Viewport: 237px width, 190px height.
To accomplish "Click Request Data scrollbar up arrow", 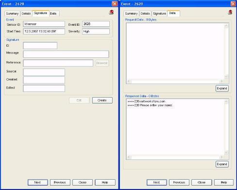I will pos(226,26).
